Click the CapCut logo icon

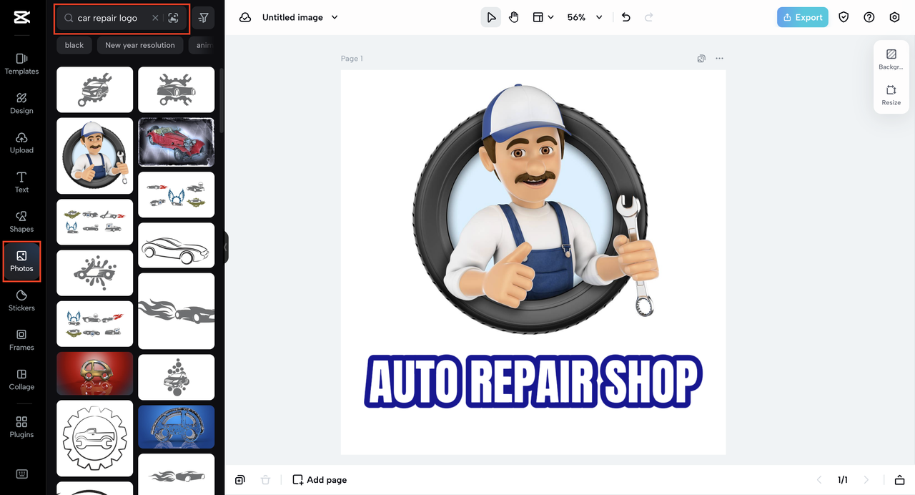click(x=21, y=19)
